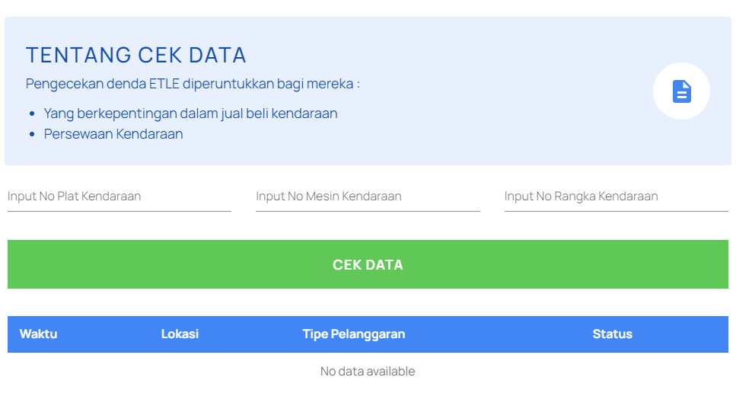Click the "TENTANG CEK DATA" heading
Viewport: 736px width, 409px height.
point(136,56)
